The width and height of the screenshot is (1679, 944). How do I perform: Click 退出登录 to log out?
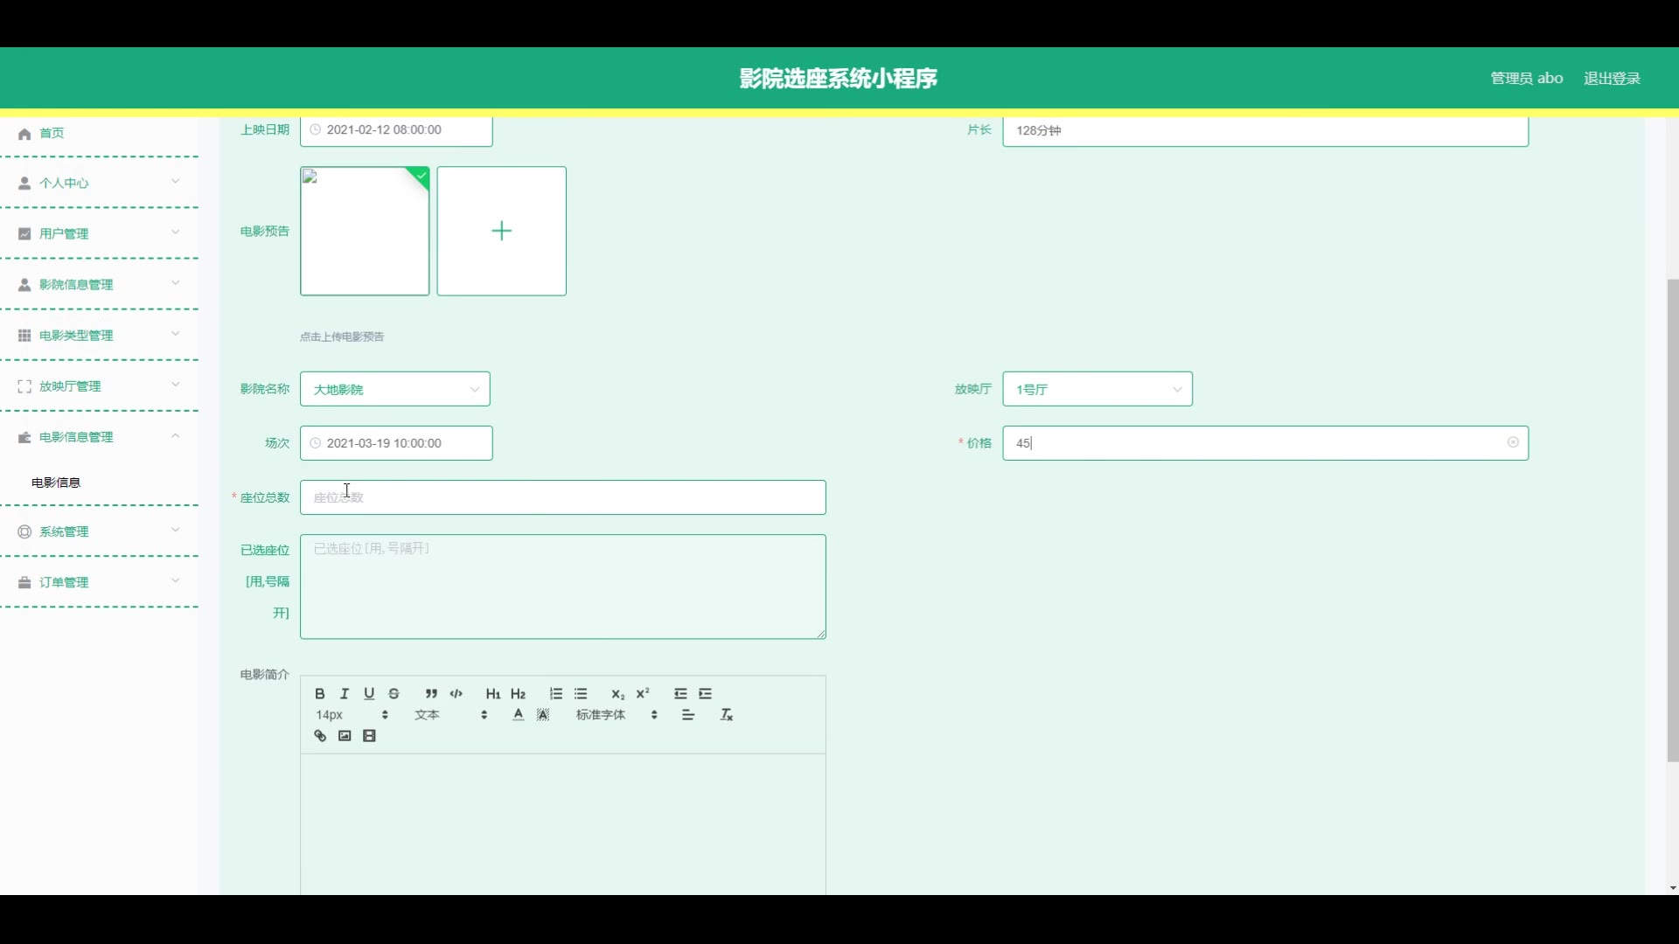click(1612, 79)
